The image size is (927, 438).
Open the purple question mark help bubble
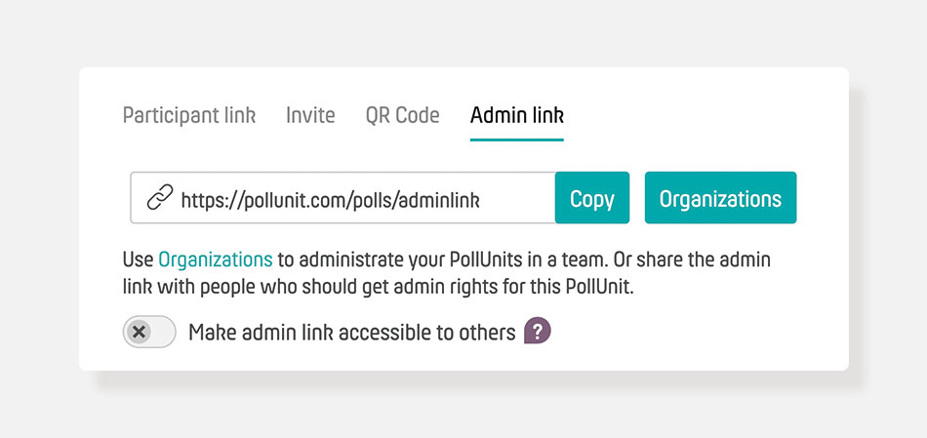click(538, 331)
